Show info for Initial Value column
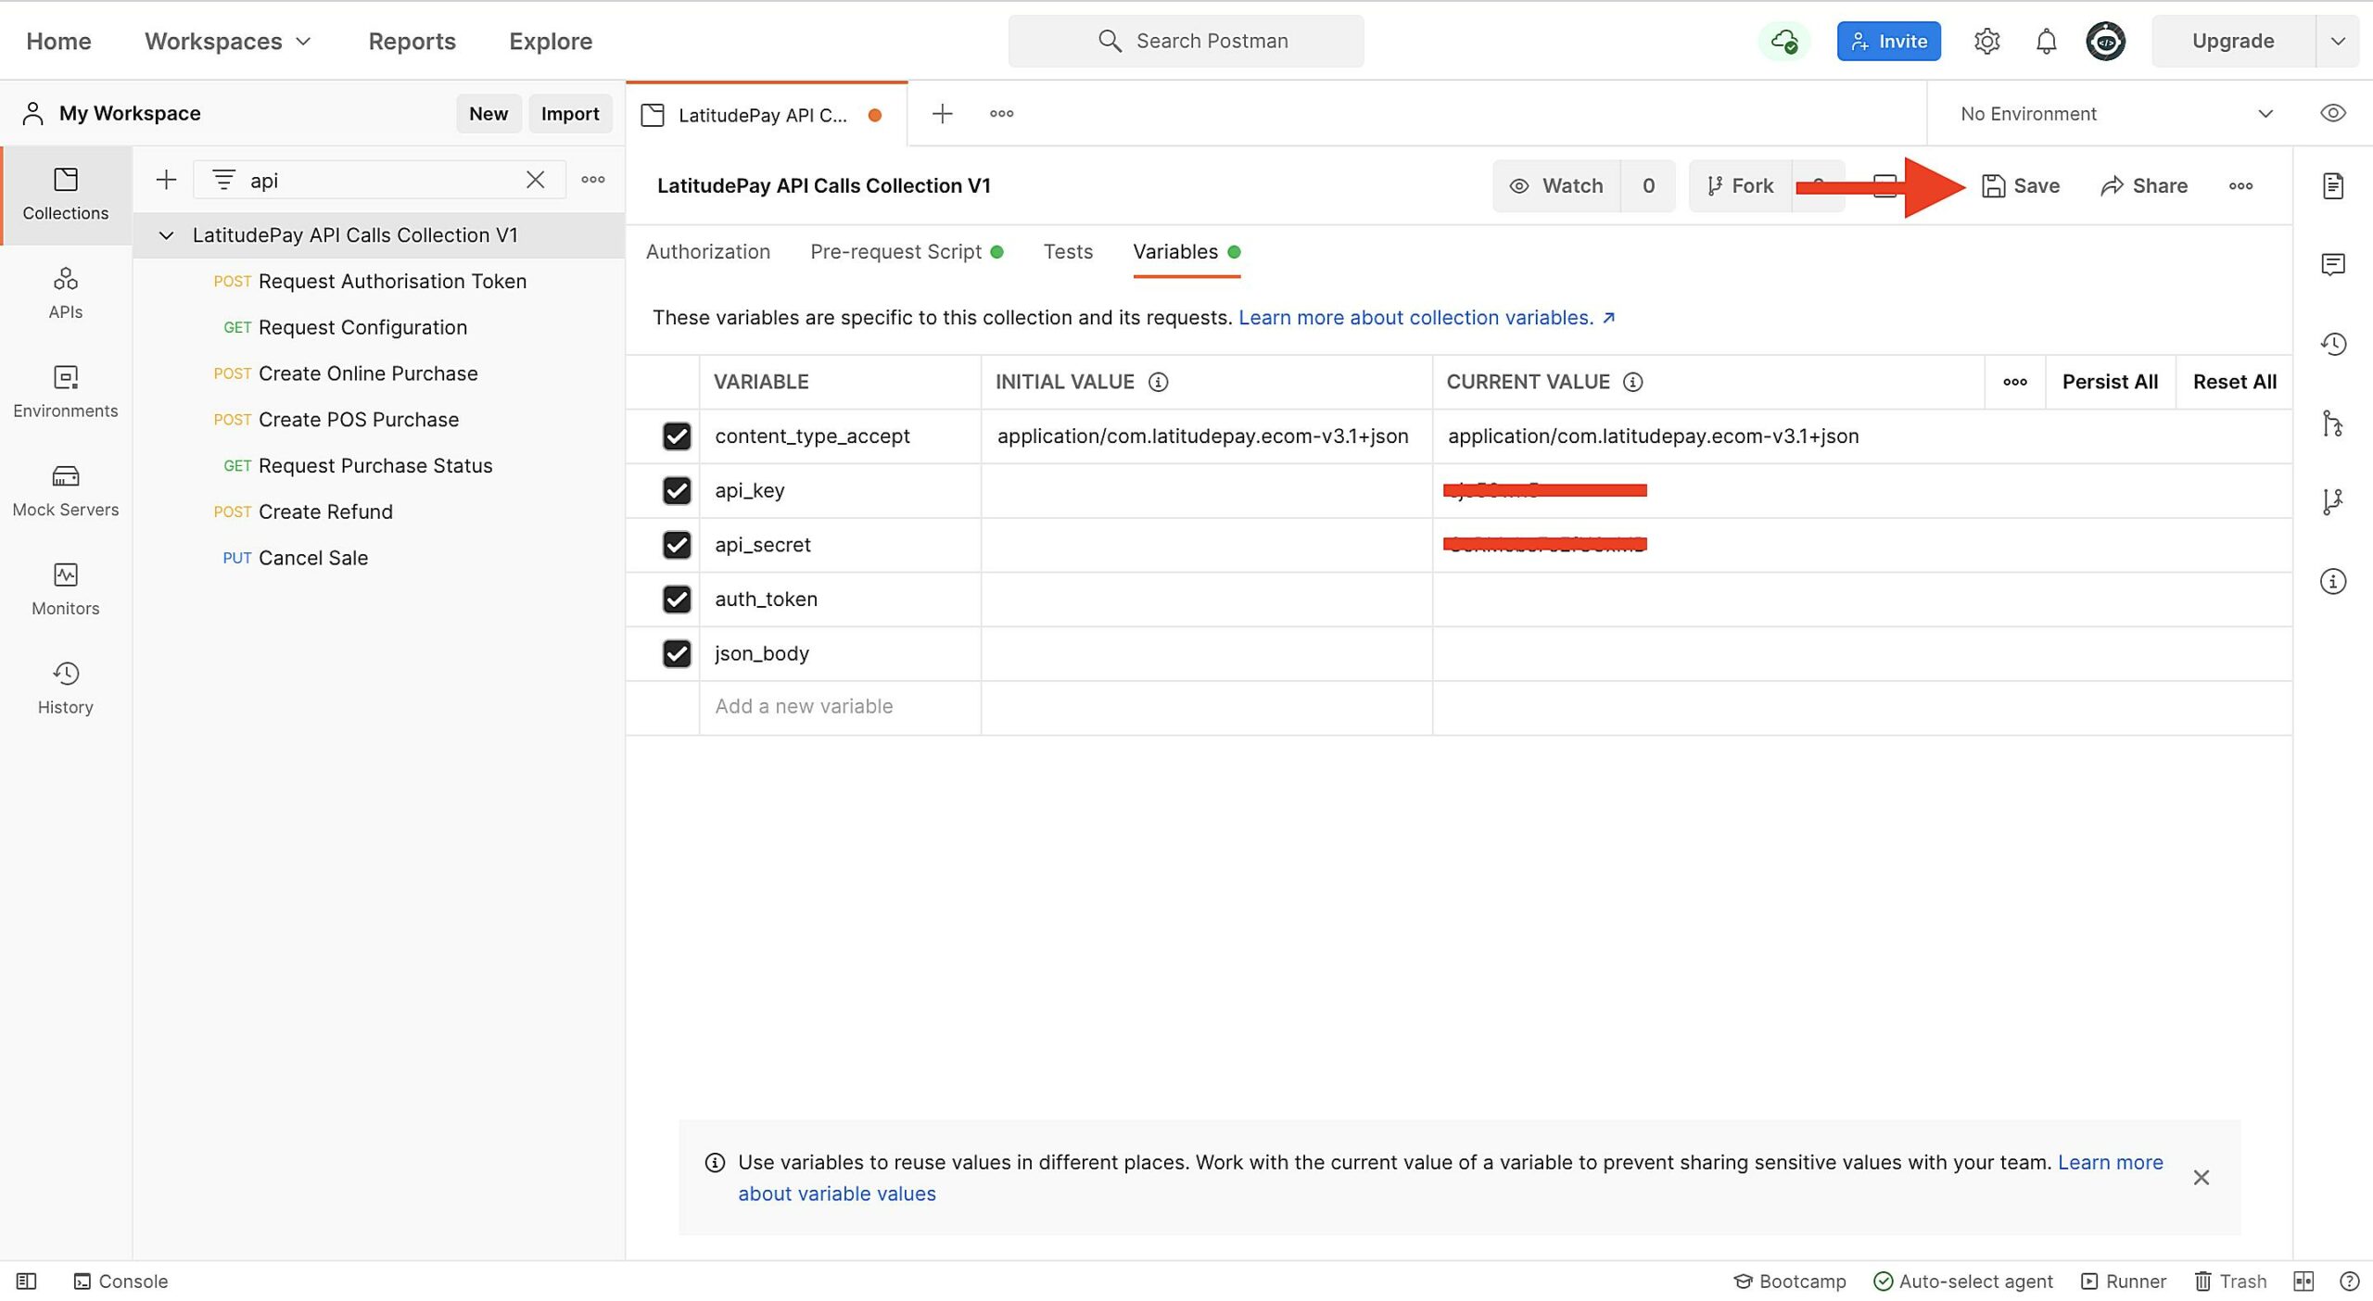The image size is (2373, 1301). [x=1158, y=382]
